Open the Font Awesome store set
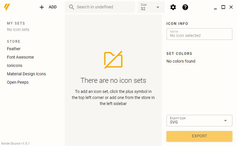The image size is (237, 146). point(21,57)
